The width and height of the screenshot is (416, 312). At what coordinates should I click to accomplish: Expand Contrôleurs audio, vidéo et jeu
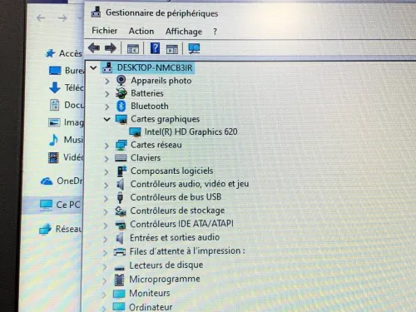[106, 185]
